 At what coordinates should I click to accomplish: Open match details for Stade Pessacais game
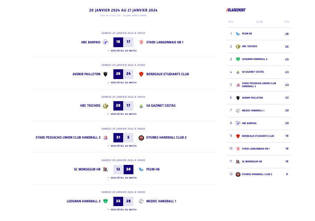(122, 146)
